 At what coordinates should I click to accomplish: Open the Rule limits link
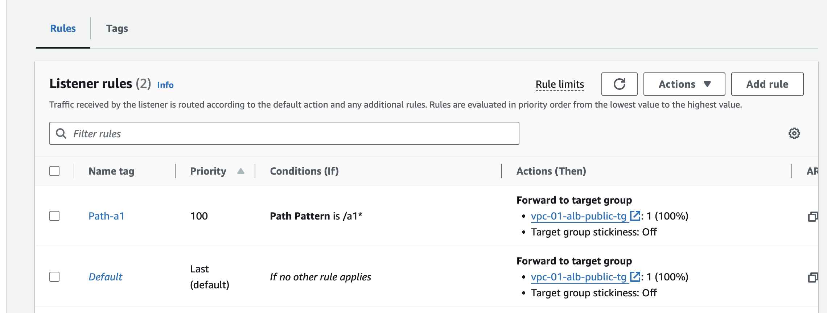tap(560, 84)
